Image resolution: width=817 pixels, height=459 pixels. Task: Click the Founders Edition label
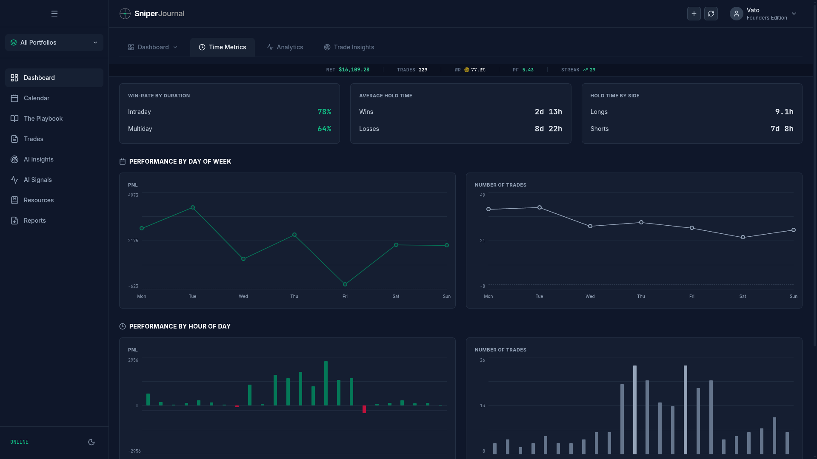(x=767, y=18)
